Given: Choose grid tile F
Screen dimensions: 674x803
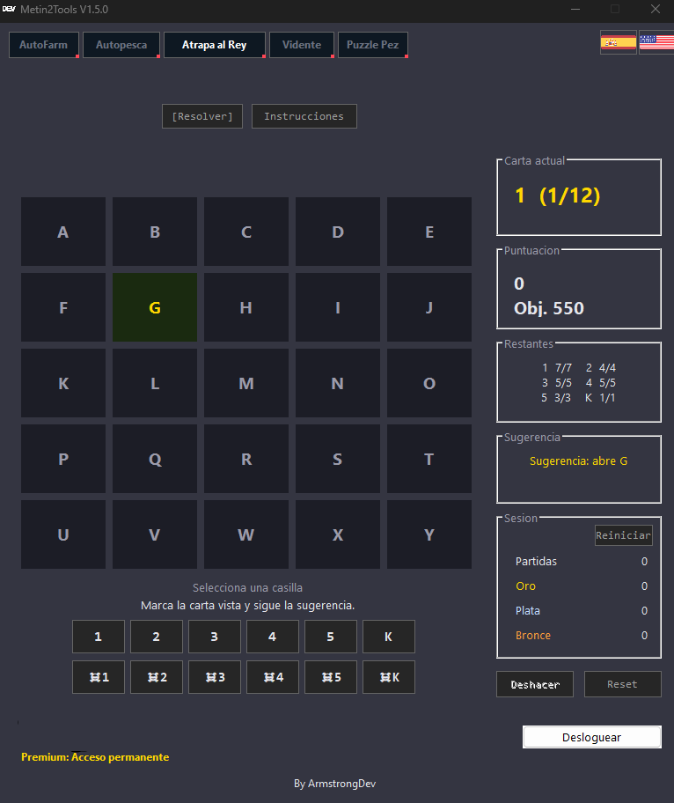Looking at the screenshot, I should click(63, 307).
